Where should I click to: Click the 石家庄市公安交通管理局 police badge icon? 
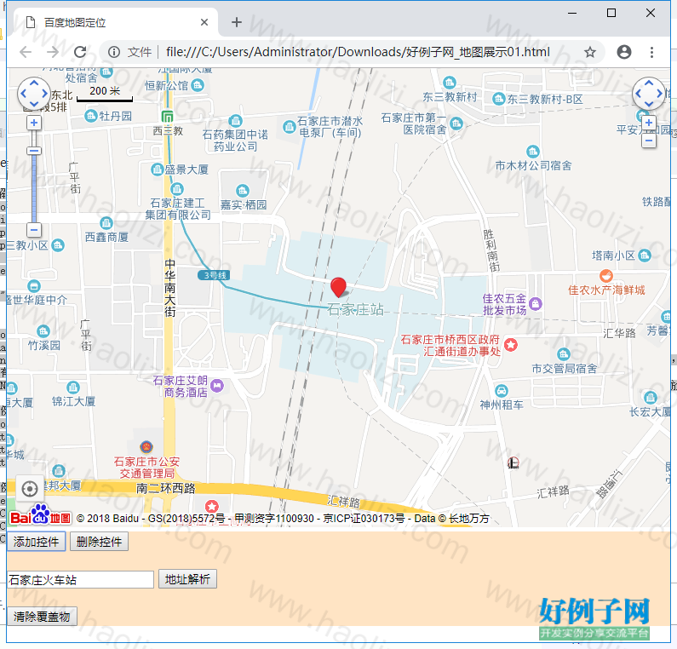[x=146, y=446]
